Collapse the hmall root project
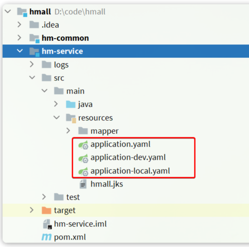The width and height of the screenshot is (249, 247). pos(8,12)
